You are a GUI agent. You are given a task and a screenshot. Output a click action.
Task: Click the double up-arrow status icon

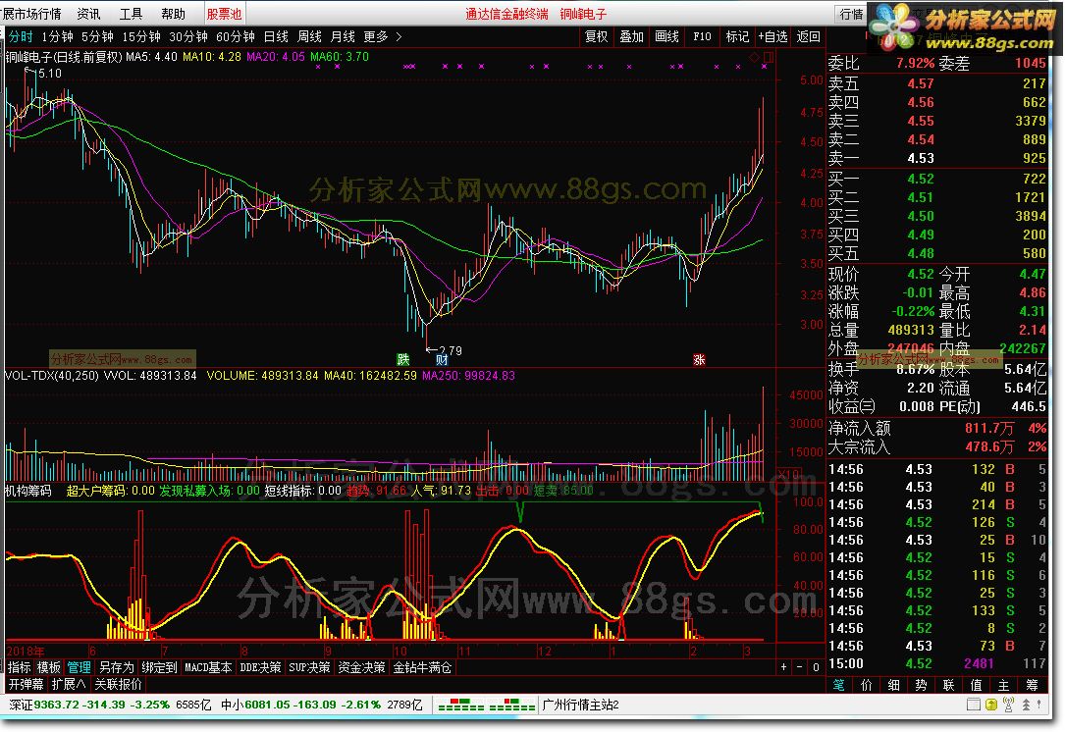point(1027,705)
